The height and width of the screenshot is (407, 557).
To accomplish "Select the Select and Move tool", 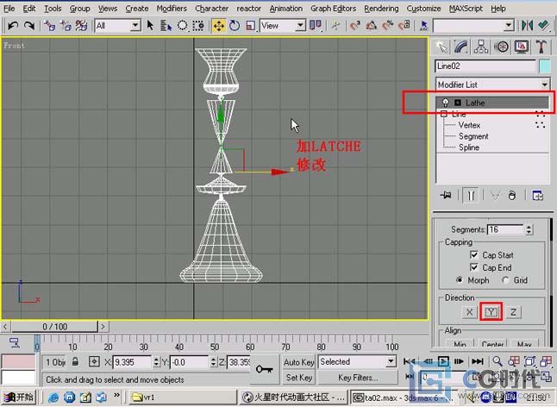I will [x=218, y=26].
